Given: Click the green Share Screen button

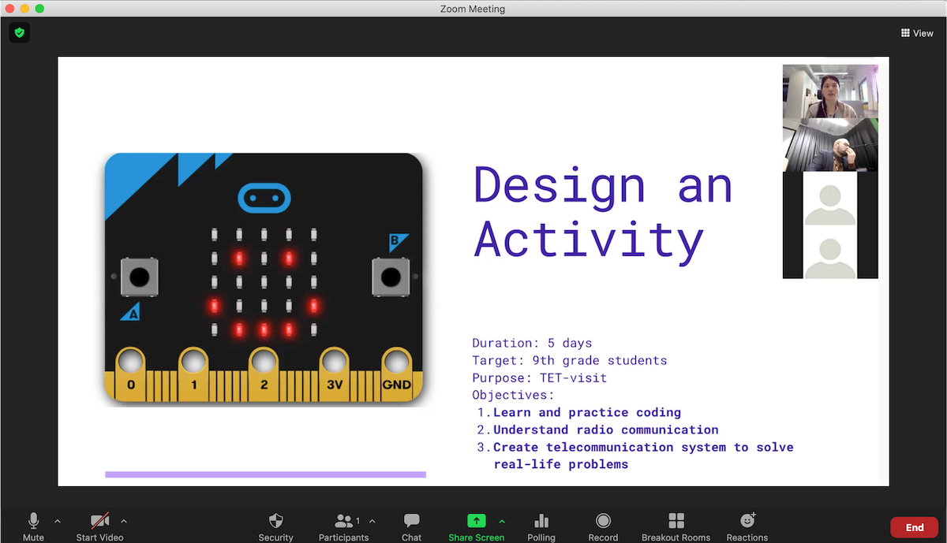Looking at the screenshot, I should point(477,526).
